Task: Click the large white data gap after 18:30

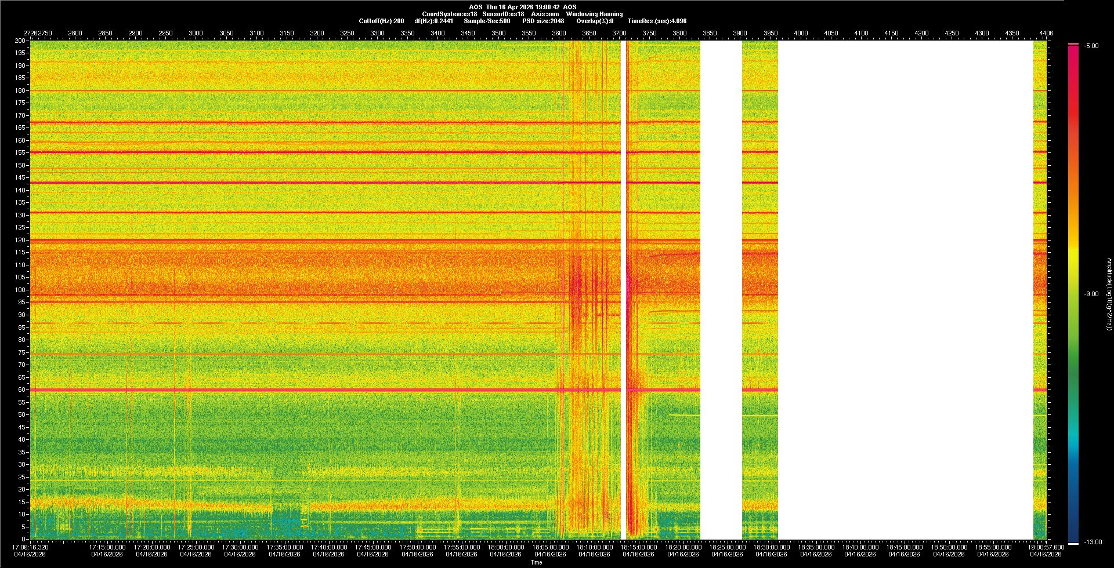Action: (x=905, y=290)
